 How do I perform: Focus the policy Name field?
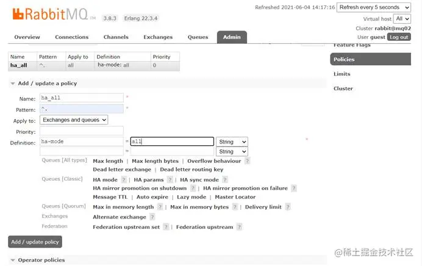82,98
